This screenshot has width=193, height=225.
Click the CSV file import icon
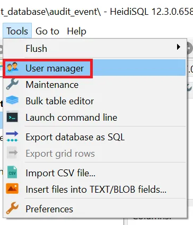coord(12,172)
